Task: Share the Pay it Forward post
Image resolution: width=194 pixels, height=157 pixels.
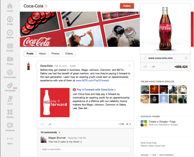Action: pyautogui.click(x=50, y=124)
